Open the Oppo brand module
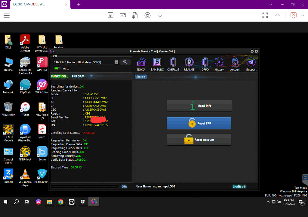Viewport: 308px width, 217px height. click(205, 64)
